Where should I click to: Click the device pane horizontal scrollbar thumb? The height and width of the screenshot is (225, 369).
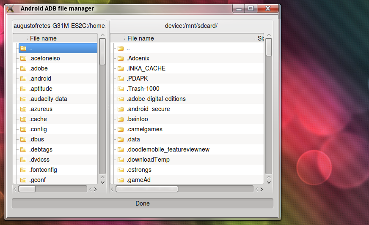click(147, 189)
